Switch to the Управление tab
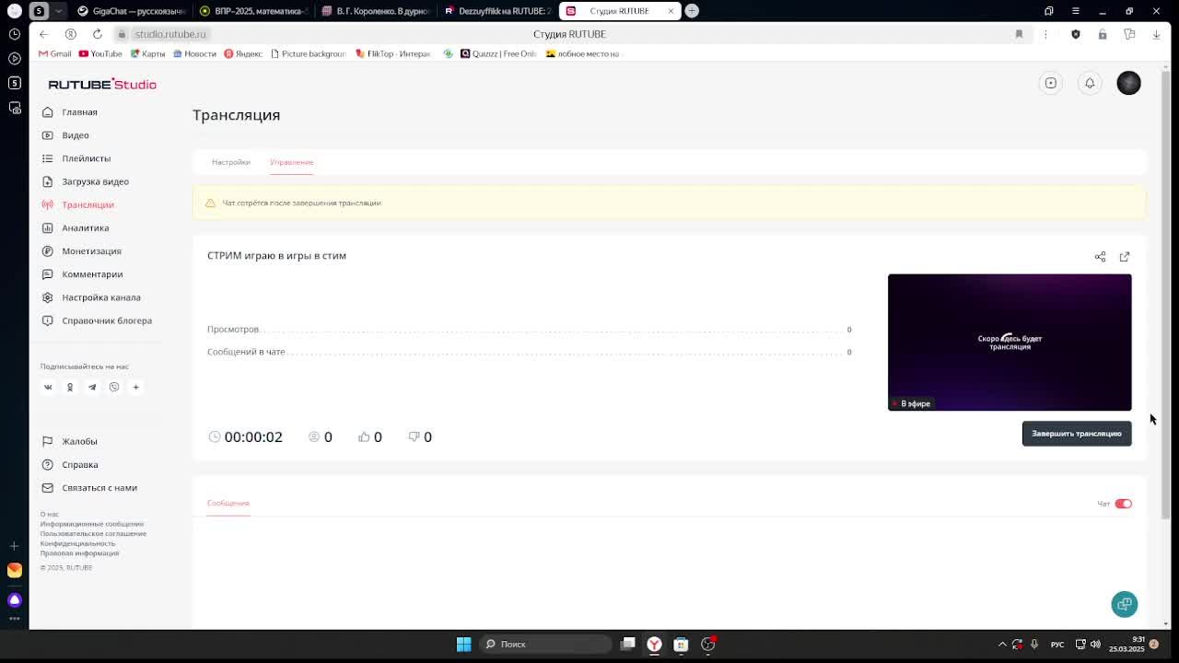This screenshot has height=663, width=1179. point(292,162)
